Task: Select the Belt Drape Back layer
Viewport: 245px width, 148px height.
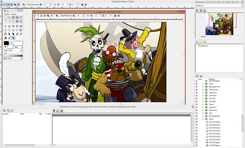Action: tap(214, 116)
